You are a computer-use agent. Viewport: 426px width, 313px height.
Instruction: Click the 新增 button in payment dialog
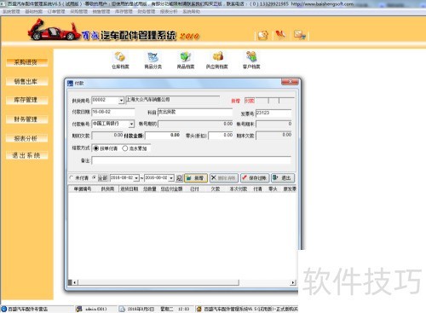point(196,178)
